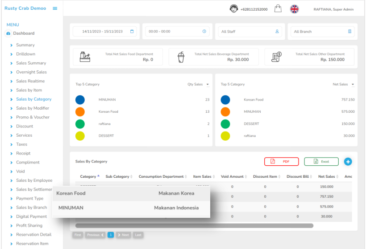Click the UK flag language icon

tap(295, 9)
